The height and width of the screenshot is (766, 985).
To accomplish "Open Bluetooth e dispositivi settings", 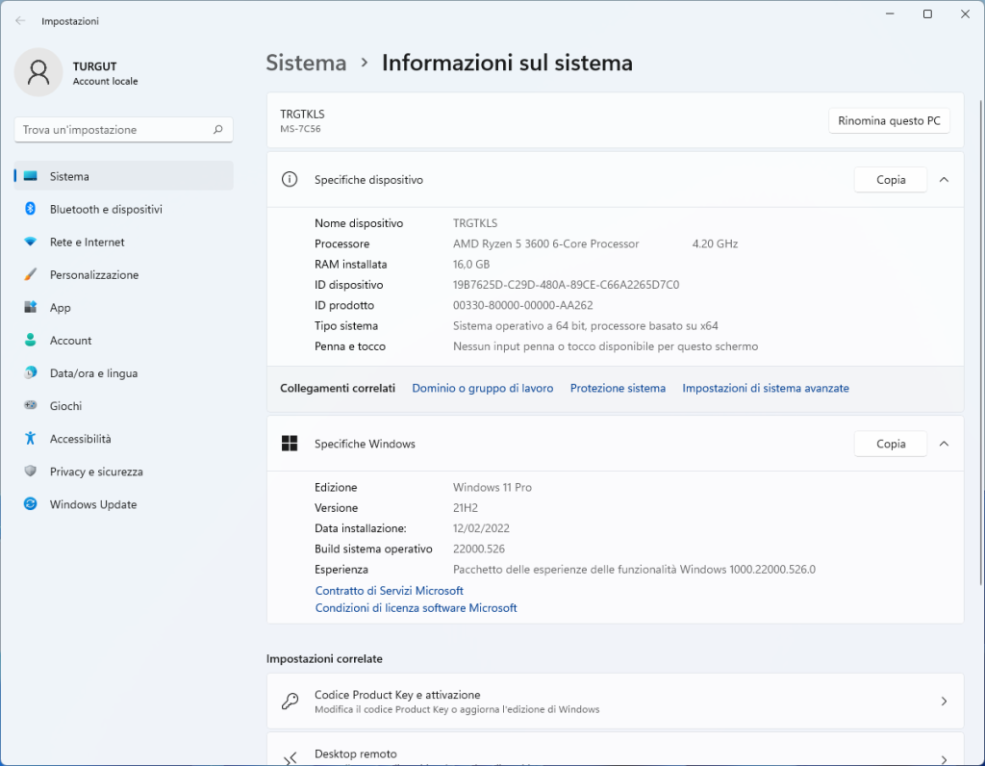I will [x=106, y=209].
